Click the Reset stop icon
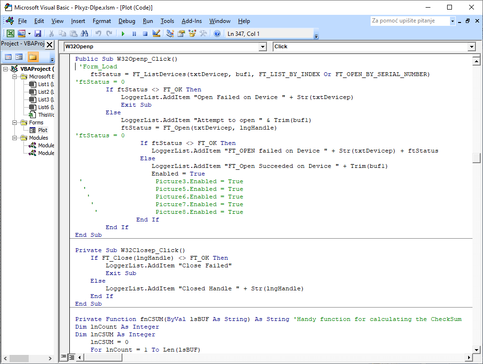483x364 pixels. coord(145,33)
